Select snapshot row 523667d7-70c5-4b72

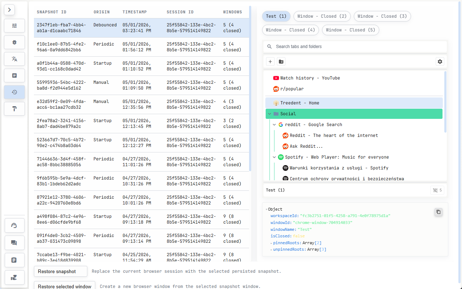(141, 143)
